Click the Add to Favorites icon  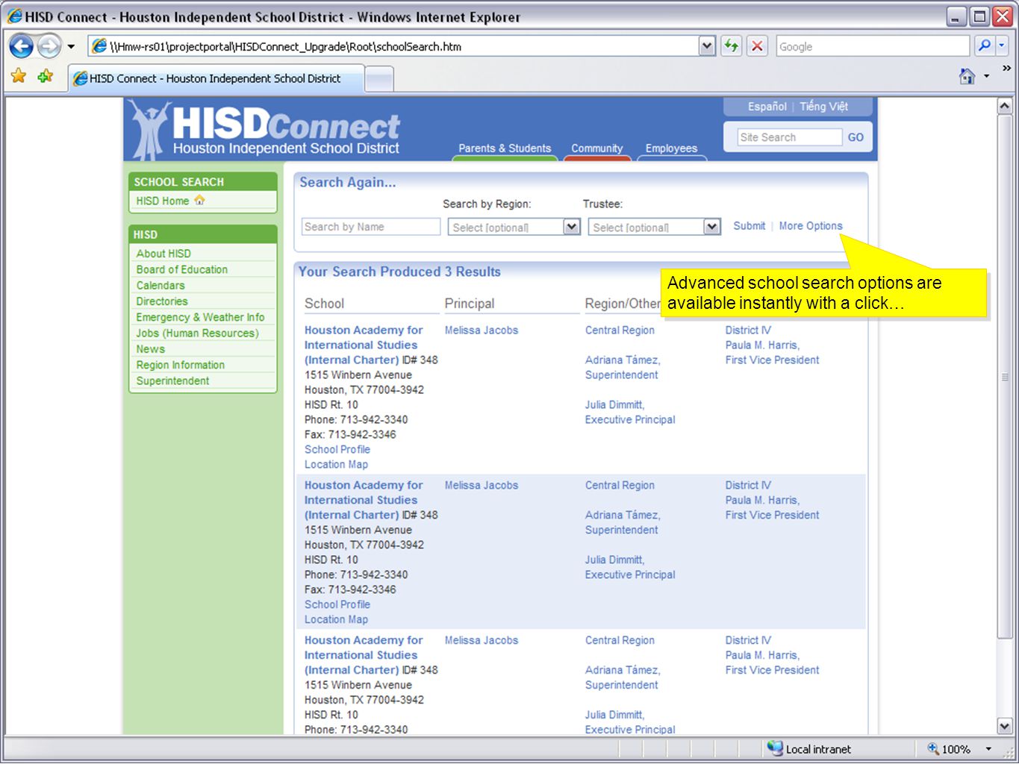[x=46, y=76]
